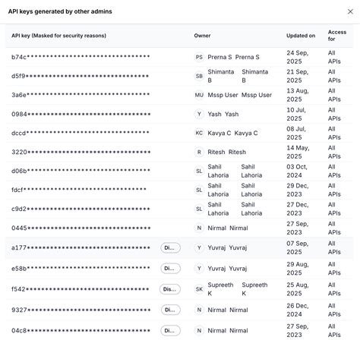The height and width of the screenshot is (340, 360).
Task: Click the PS avatar for Prerna S
Action: pyautogui.click(x=199, y=57)
